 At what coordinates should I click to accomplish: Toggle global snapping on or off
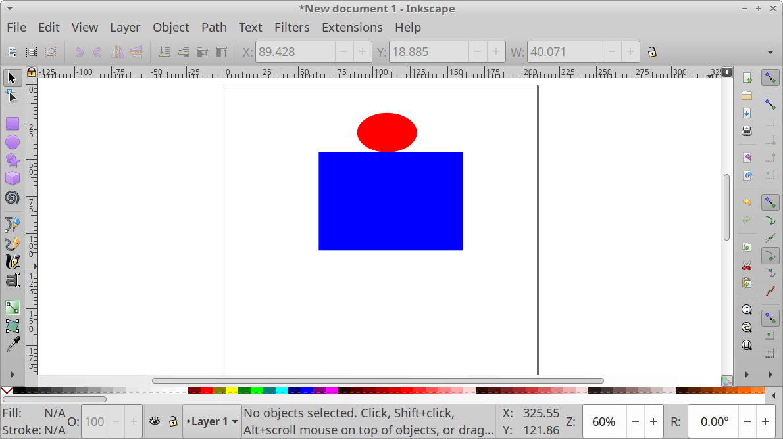(770, 78)
